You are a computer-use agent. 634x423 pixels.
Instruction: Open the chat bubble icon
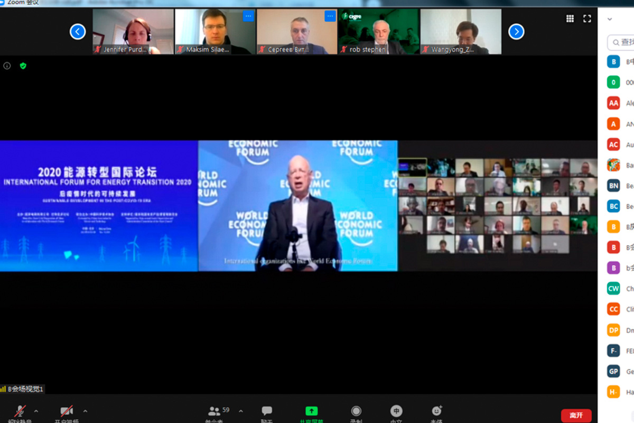click(267, 411)
